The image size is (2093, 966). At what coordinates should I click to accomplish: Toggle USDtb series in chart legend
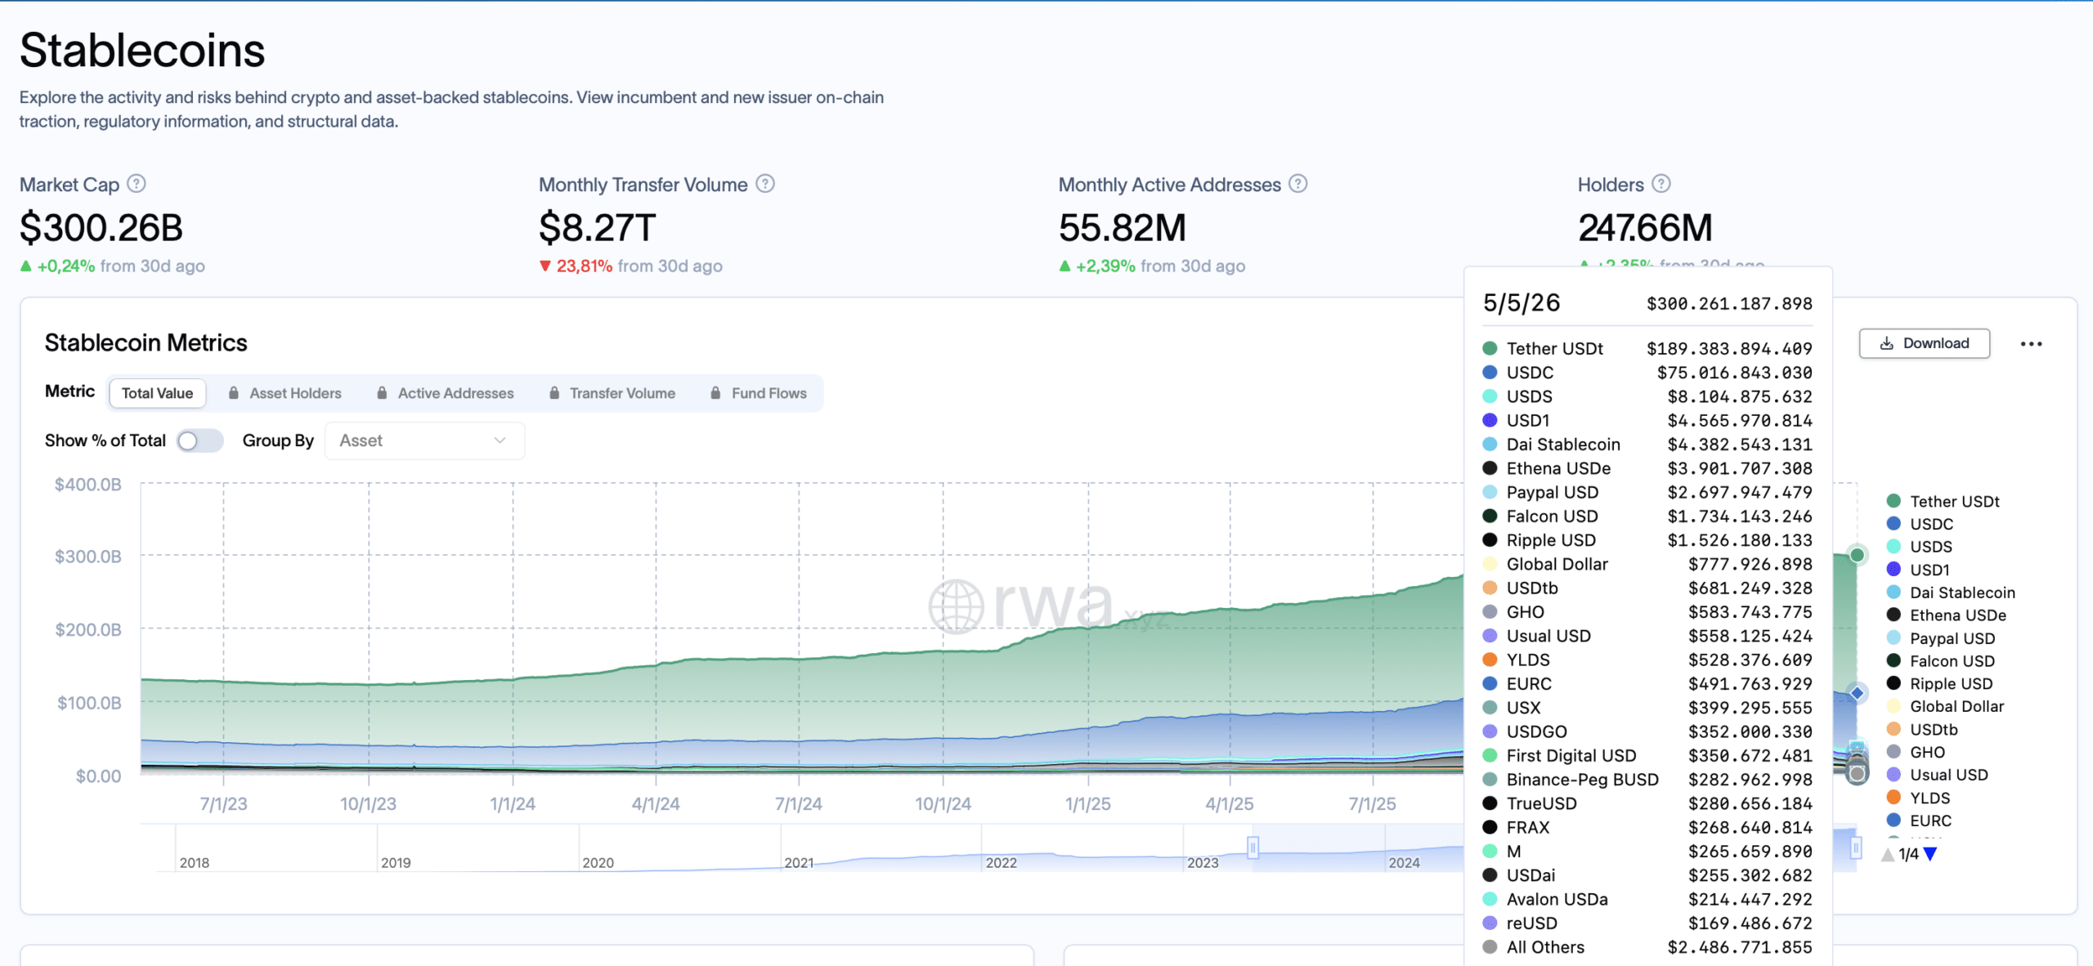(x=1922, y=730)
